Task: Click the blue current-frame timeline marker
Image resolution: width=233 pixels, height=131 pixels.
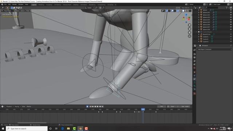Action: point(143,110)
